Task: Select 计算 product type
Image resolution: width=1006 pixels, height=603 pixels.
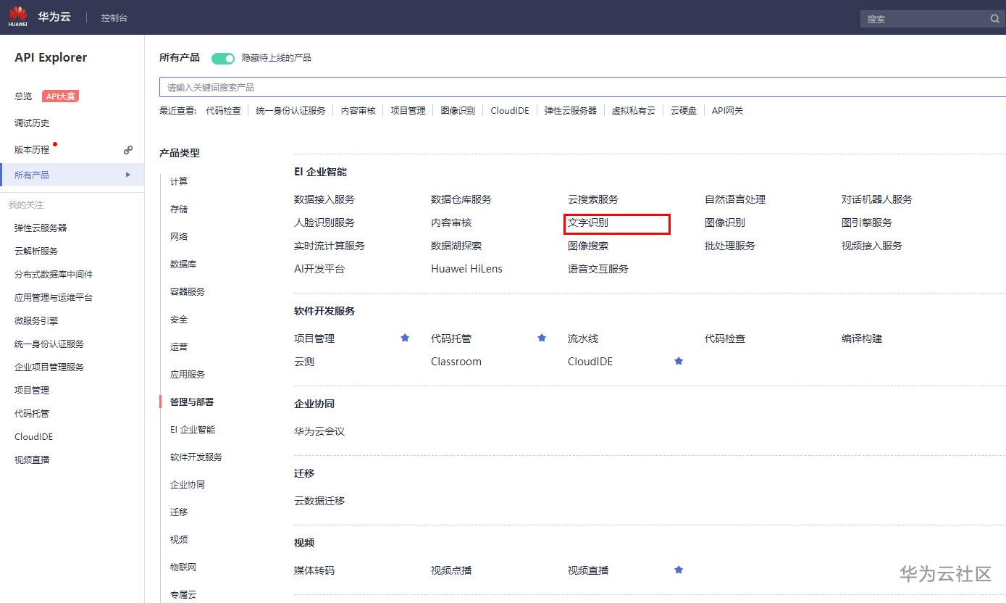Action: pyautogui.click(x=179, y=181)
